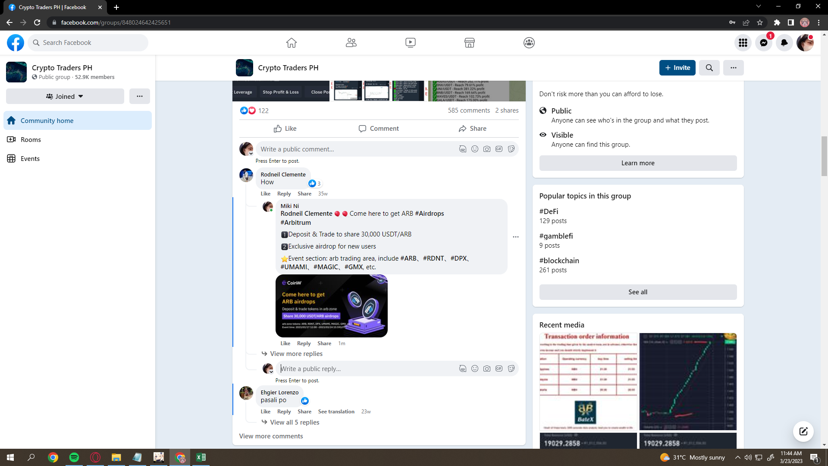Insert a GIF in the public reply
The image size is (828, 466).
(499, 369)
